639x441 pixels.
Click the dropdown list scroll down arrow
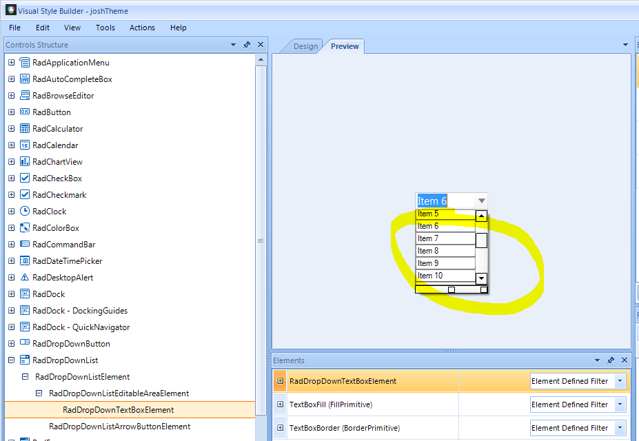coord(481,278)
